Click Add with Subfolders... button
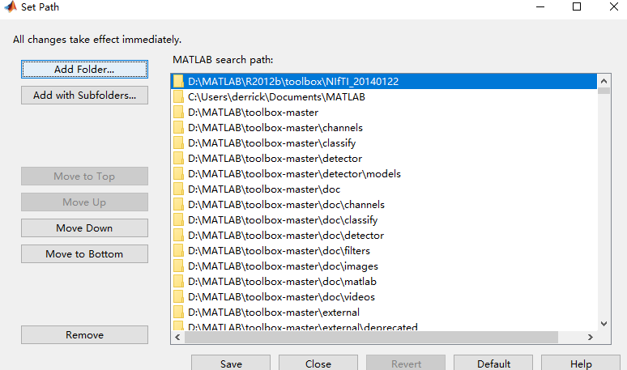This screenshot has width=627, height=370. pos(84,95)
